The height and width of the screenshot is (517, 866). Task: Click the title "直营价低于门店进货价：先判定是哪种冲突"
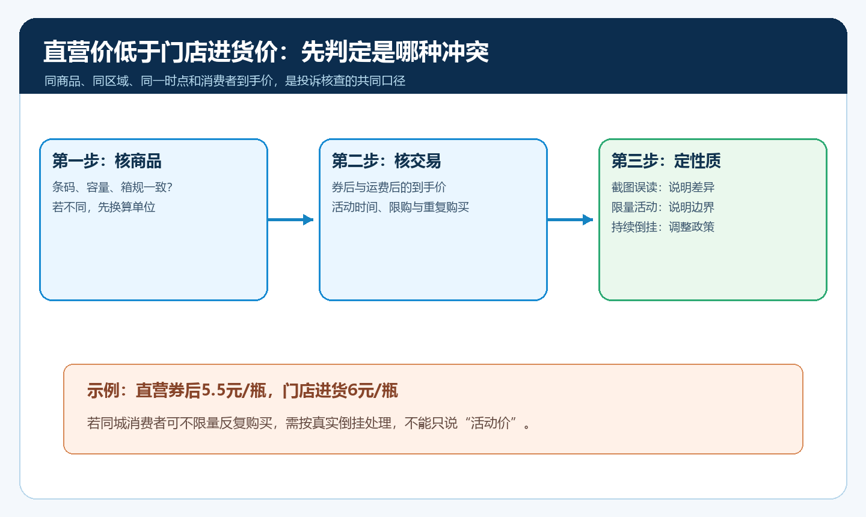point(266,52)
